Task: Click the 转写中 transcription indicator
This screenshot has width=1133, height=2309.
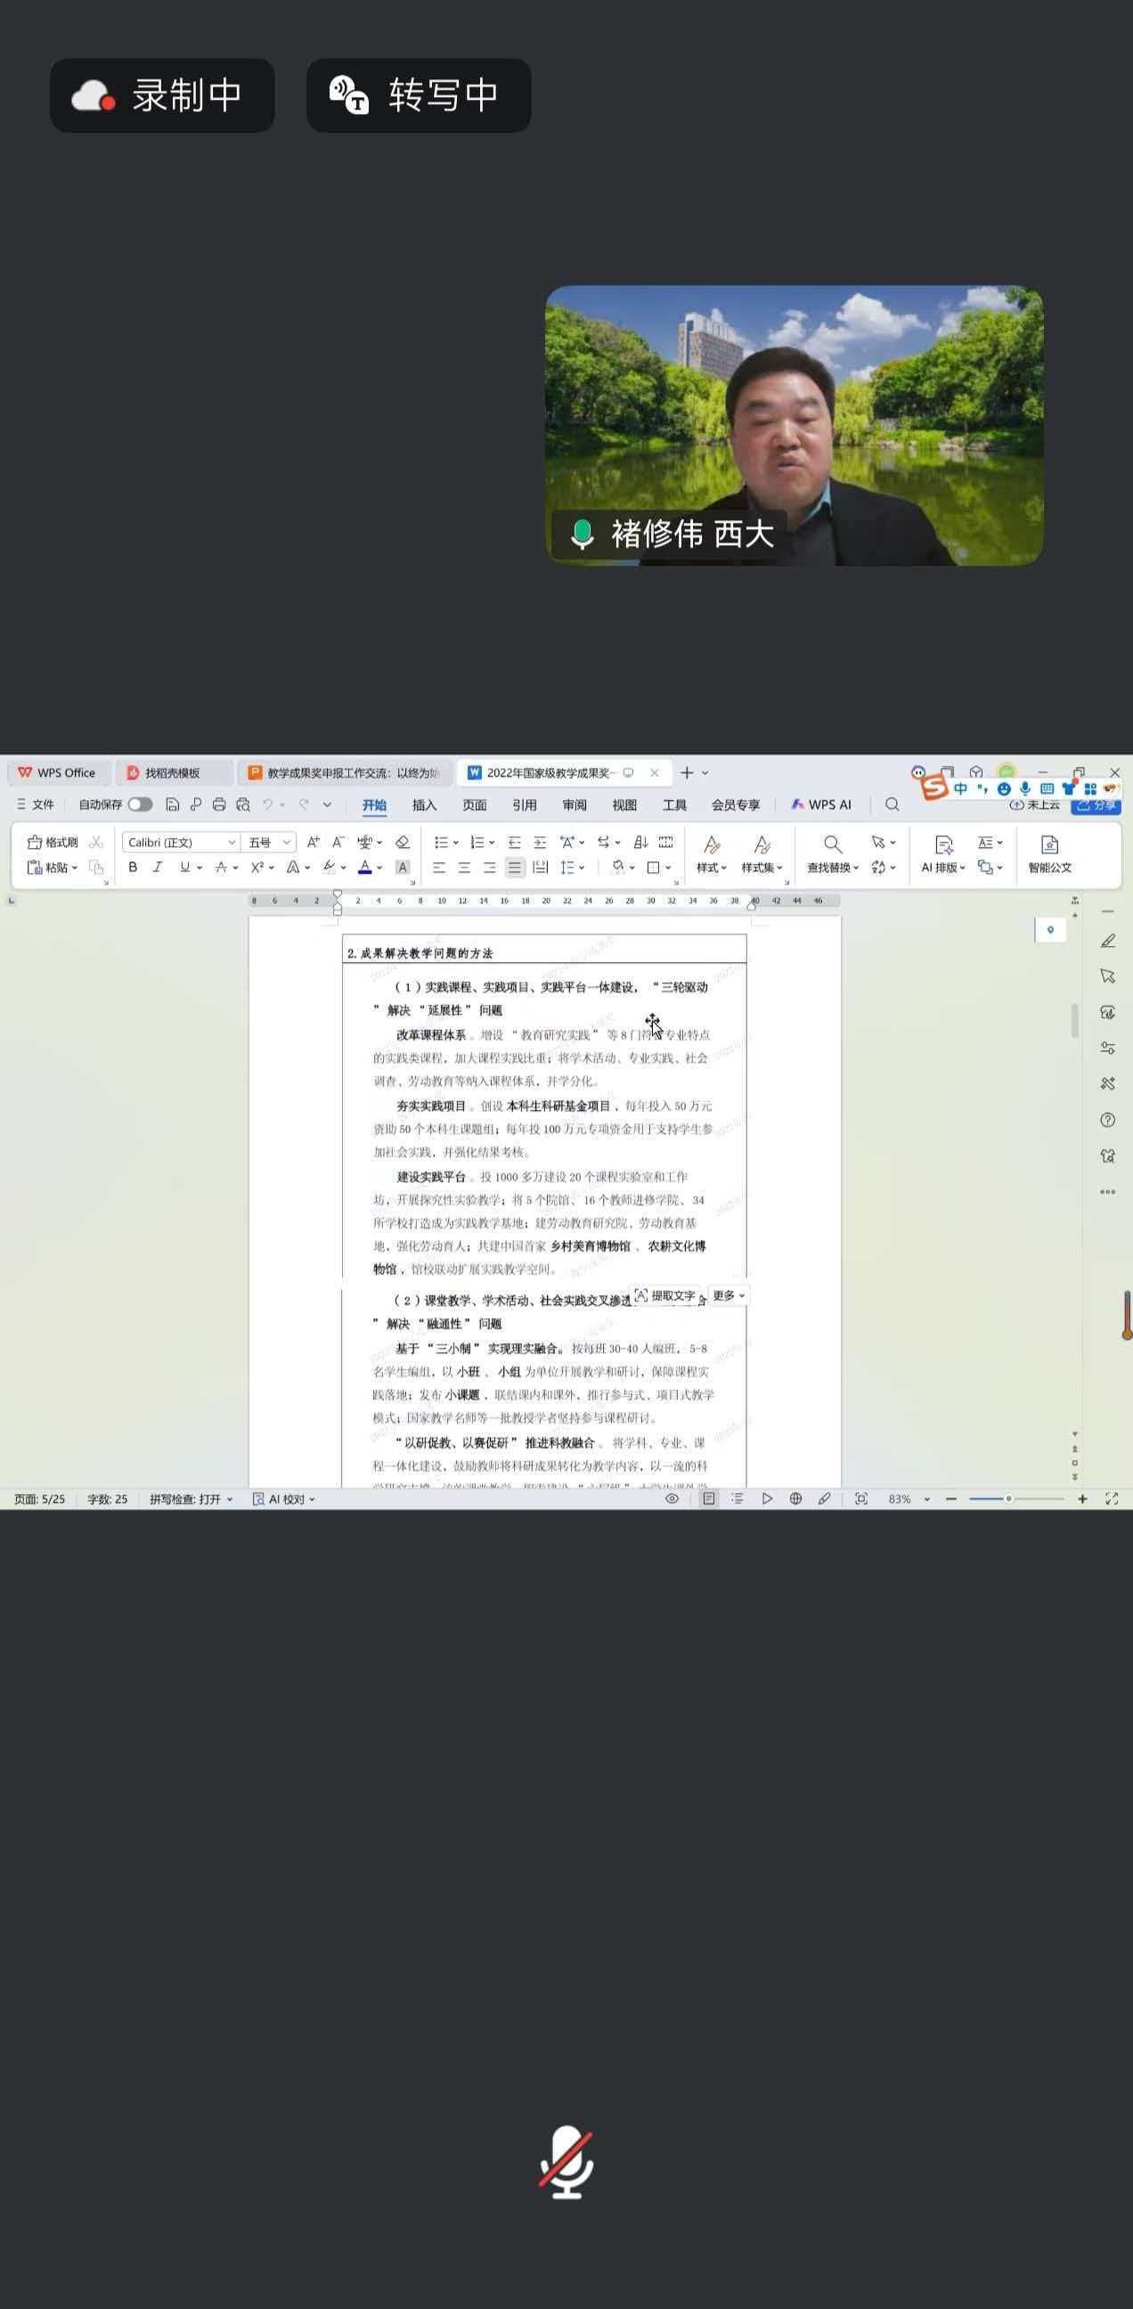Action: (419, 95)
